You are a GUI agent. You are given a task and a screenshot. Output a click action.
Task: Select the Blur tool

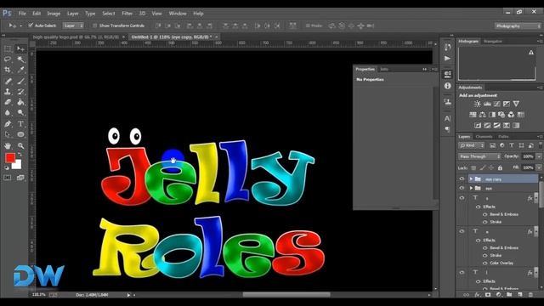click(x=8, y=112)
